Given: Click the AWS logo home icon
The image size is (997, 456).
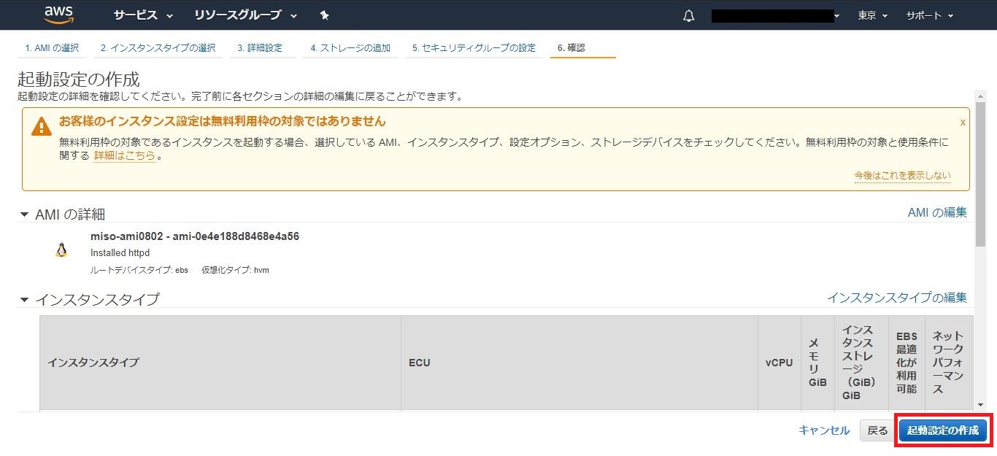Looking at the screenshot, I should [58, 15].
